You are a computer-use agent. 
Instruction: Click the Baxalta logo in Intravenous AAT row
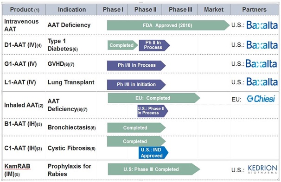(262, 25)
